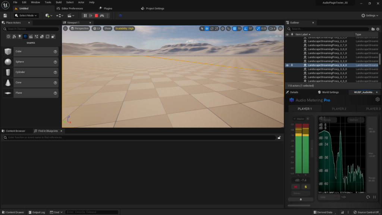Viewport: 382px width, 215px height.
Task: Open Audio Metering Pro gear settings
Action: [x=377, y=99]
